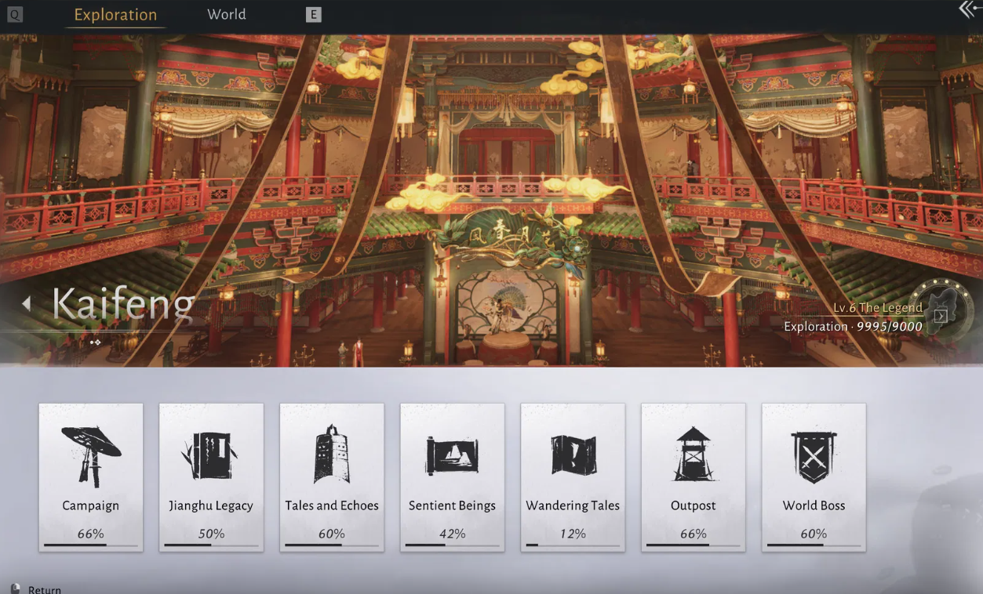Screen dimensions: 983x594
Task: Open the Campaign straw hat icon
Action: point(91,455)
